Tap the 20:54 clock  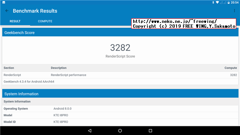(235, 3)
